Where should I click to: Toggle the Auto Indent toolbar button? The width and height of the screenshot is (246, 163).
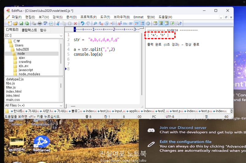click(x=137, y=24)
